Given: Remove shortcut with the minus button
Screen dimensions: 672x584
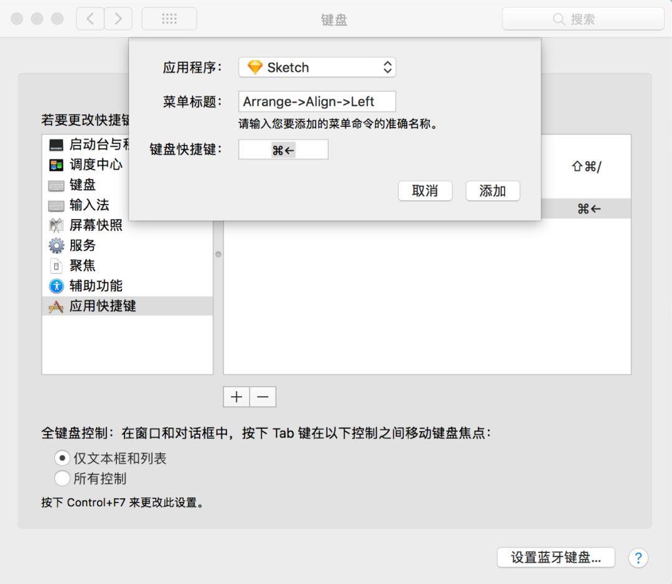Looking at the screenshot, I should point(263,397).
